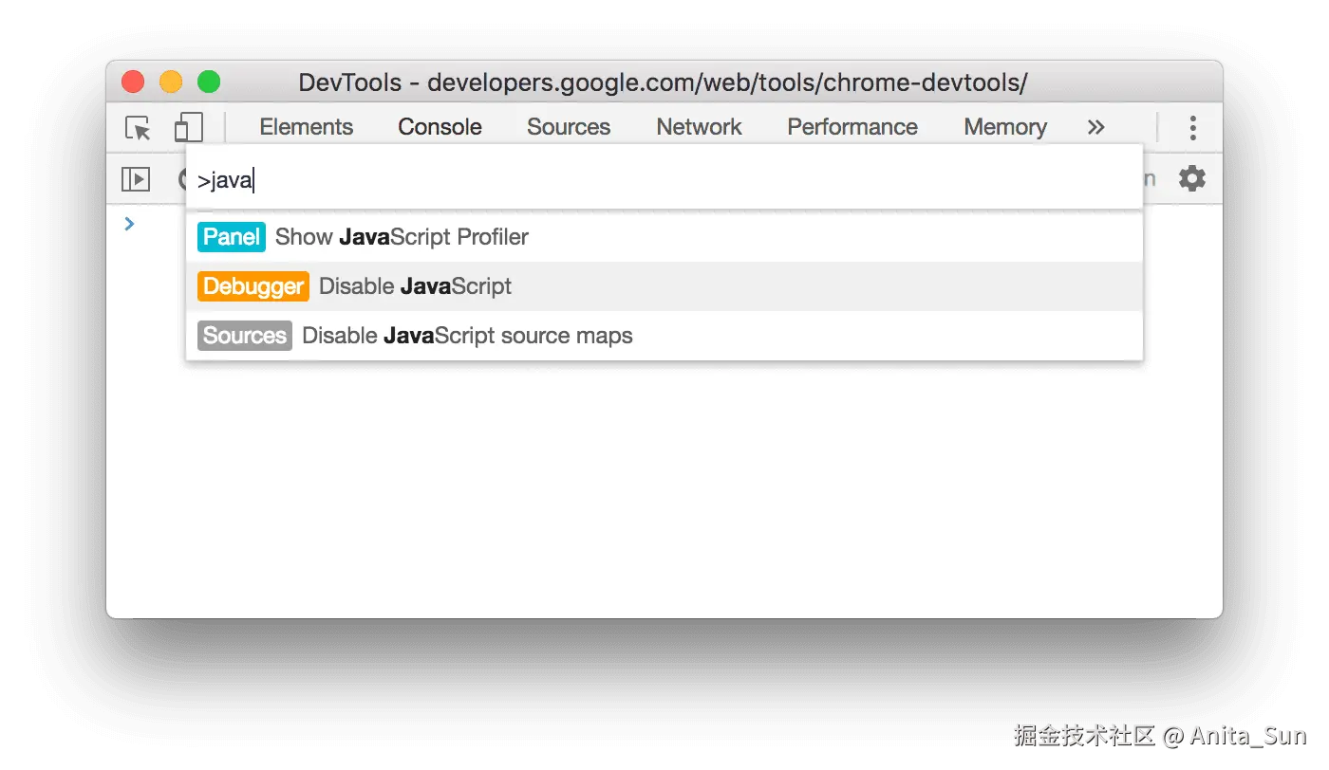Image resolution: width=1329 pixels, height=770 pixels.
Task: Switch to the Network tab
Action: (x=699, y=126)
